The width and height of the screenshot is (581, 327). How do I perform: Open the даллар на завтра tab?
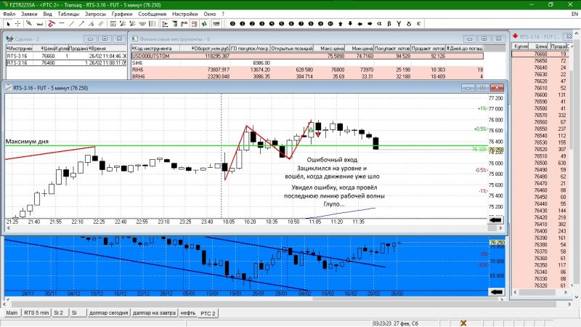pos(154,313)
